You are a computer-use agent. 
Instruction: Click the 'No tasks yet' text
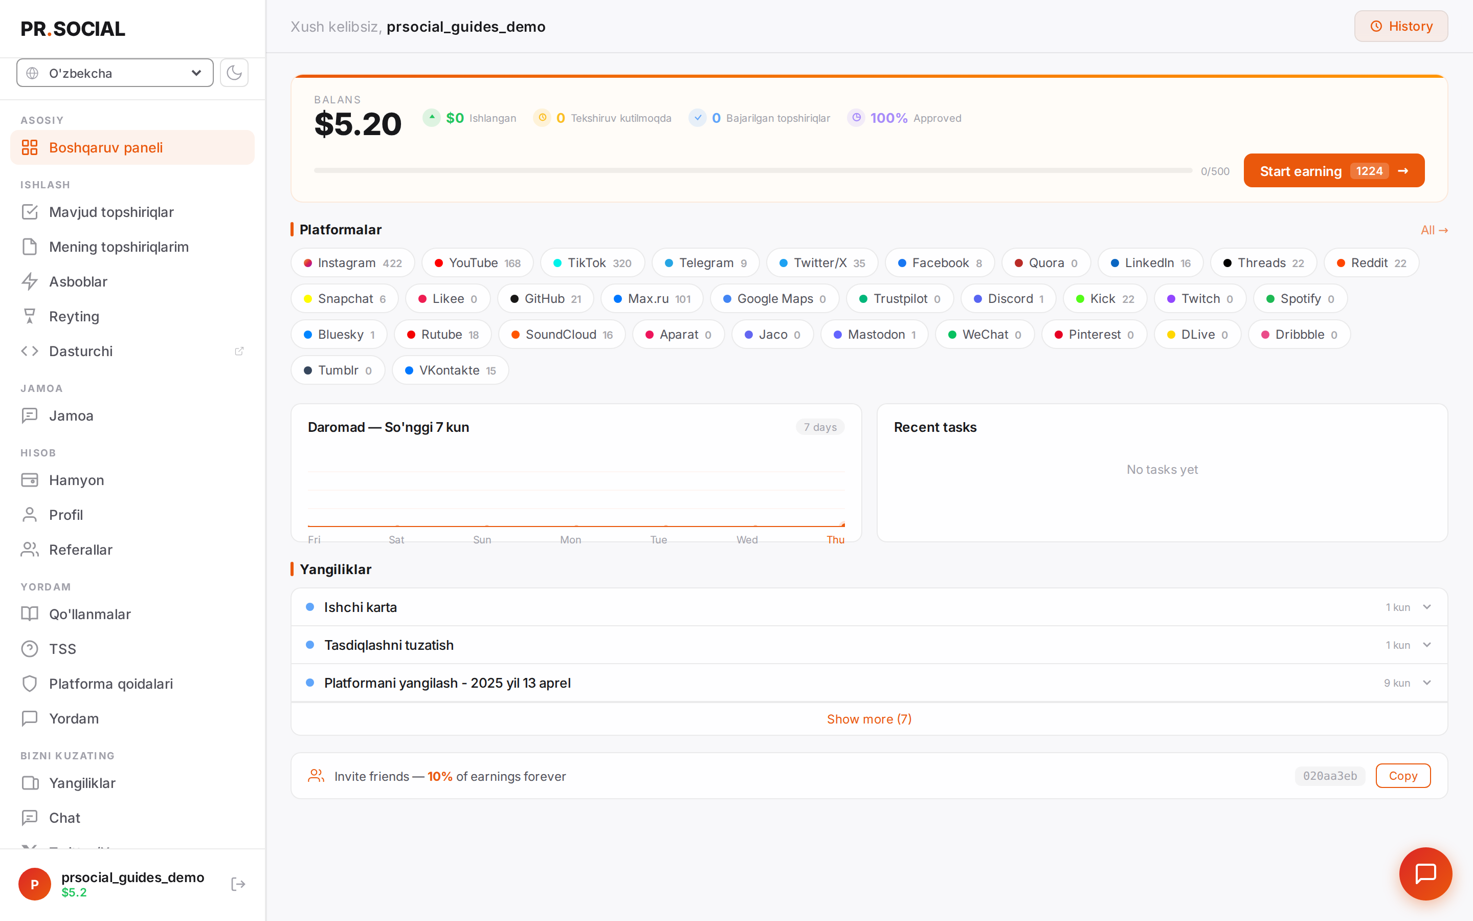click(x=1162, y=469)
